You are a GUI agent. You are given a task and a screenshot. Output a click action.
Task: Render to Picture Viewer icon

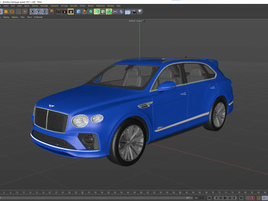(x=65, y=12)
